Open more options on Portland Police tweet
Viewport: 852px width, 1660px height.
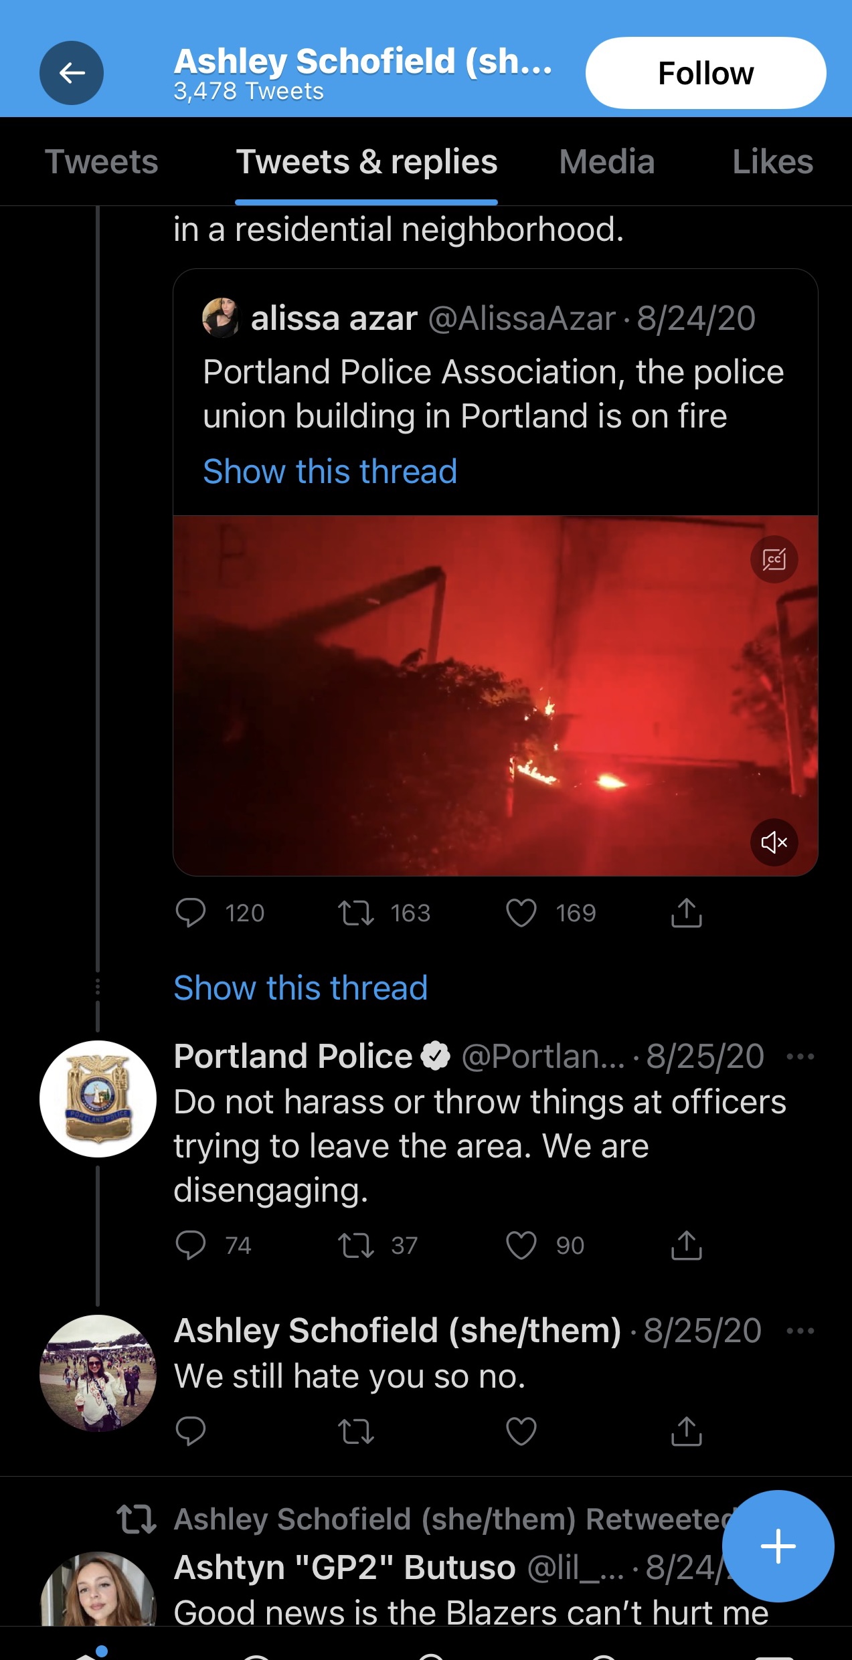(x=800, y=1057)
